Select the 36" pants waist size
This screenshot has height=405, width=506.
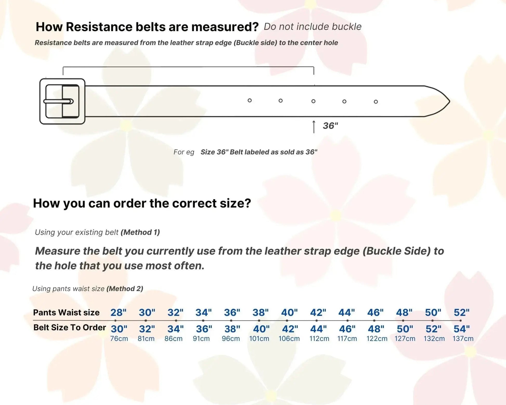coord(232,312)
